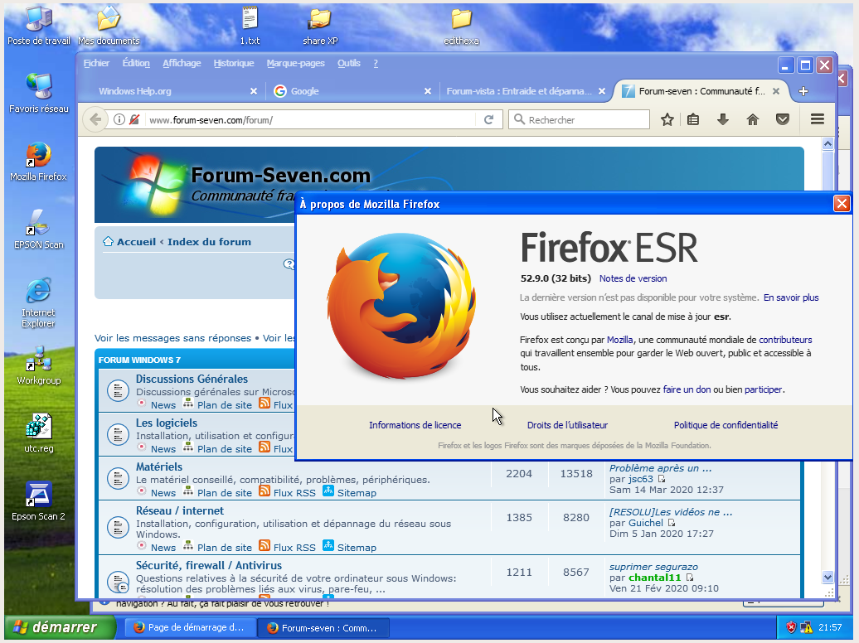Open Droits de l'utilisateur link
859x643 pixels.
[567, 425]
